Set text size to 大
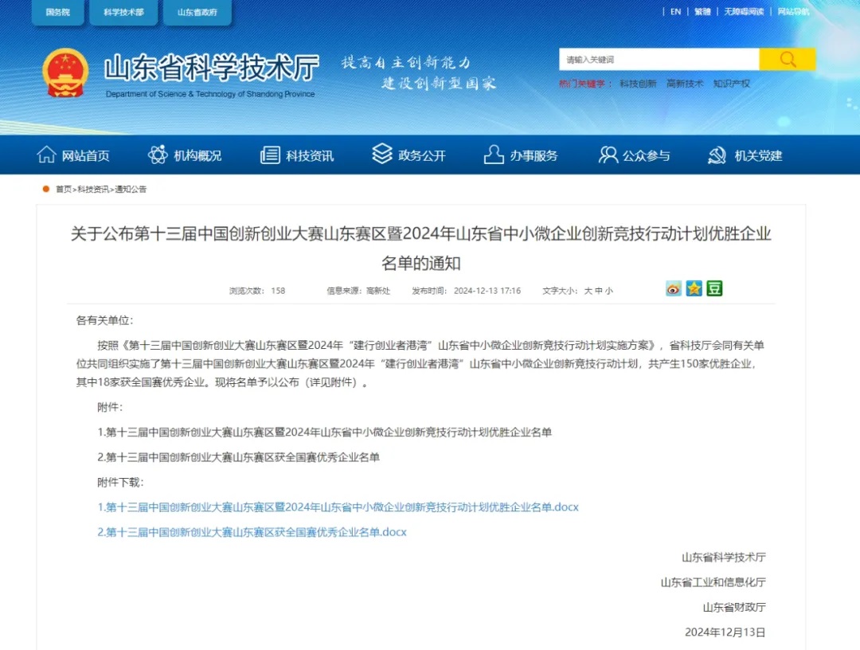Image resolution: width=860 pixels, height=650 pixels. pyautogui.click(x=588, y=291)
